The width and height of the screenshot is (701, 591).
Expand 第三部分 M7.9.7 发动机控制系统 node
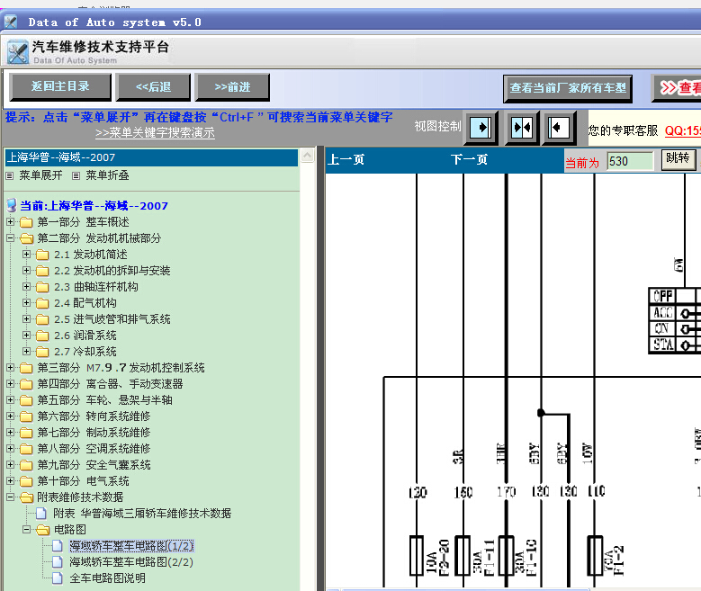pos(10,368)
